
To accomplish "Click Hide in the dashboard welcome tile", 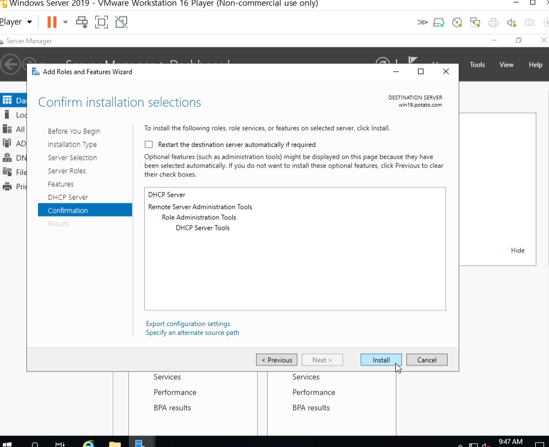I will pos(518,250).
